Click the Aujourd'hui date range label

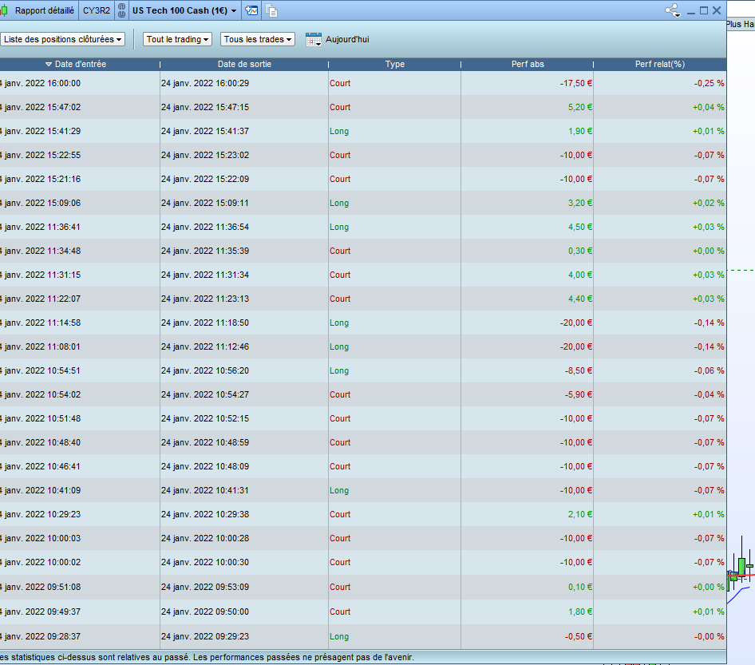coord(347,39)
